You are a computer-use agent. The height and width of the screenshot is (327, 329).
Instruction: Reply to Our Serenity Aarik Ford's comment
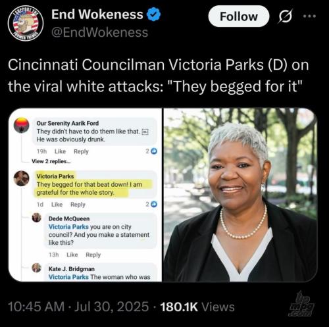point(81,151)
